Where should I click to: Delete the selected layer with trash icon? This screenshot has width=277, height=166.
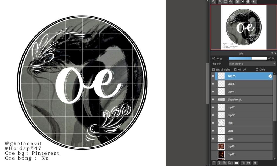click(x=255, y=163)
